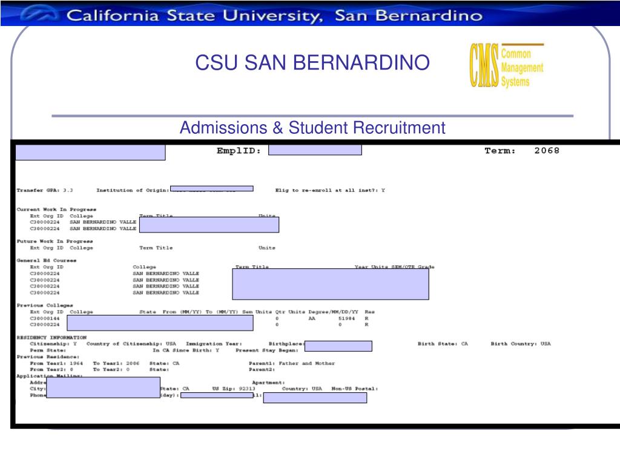Click the 'Immigration Year:' label

click(214, 344)
